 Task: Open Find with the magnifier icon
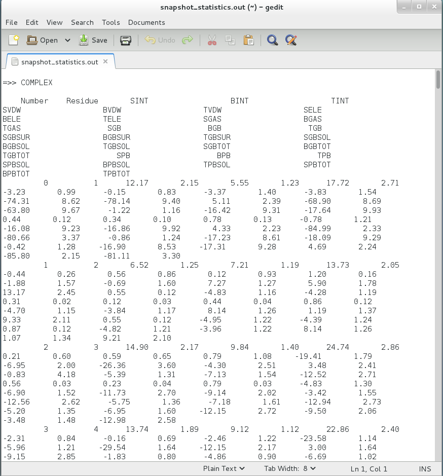point(273,40)
